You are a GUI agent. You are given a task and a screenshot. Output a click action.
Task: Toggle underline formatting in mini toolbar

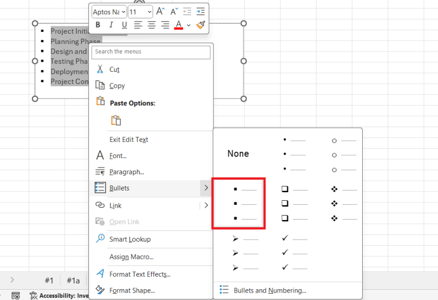coord(124,25)
